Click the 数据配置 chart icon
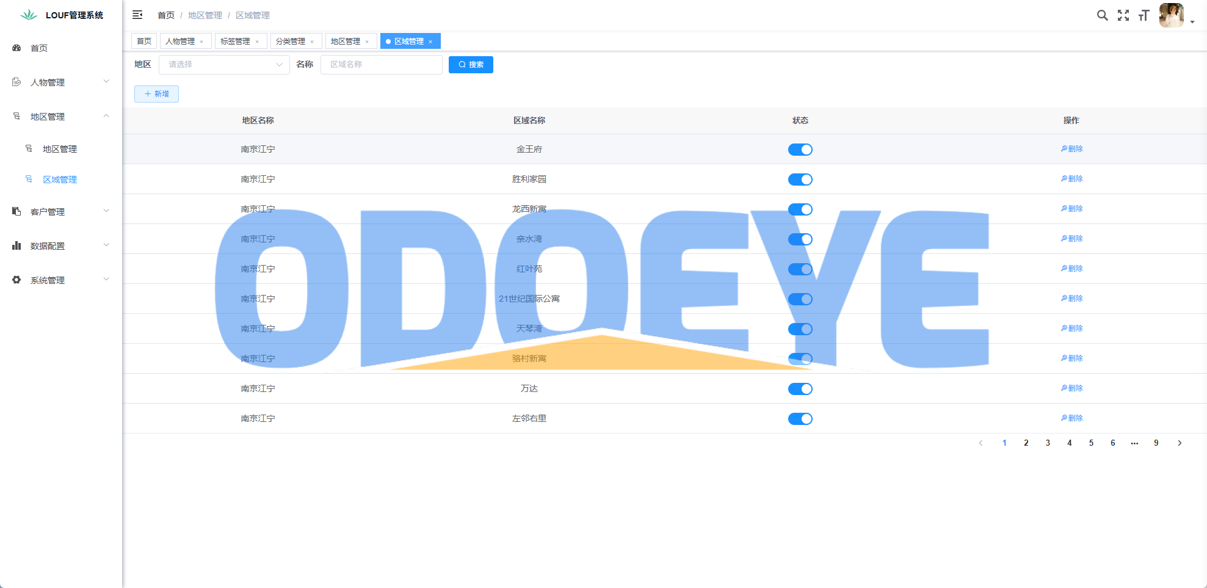Viewport: 1207px width, 588px height. [16, 245]
